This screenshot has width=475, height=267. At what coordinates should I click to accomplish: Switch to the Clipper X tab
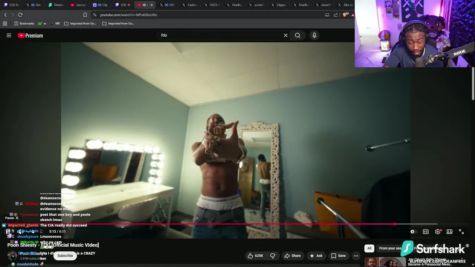[279, 5]
